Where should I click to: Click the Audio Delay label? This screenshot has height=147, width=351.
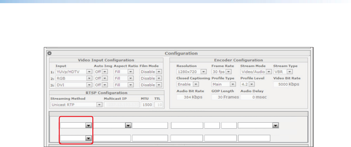click(x=252, y=91)
